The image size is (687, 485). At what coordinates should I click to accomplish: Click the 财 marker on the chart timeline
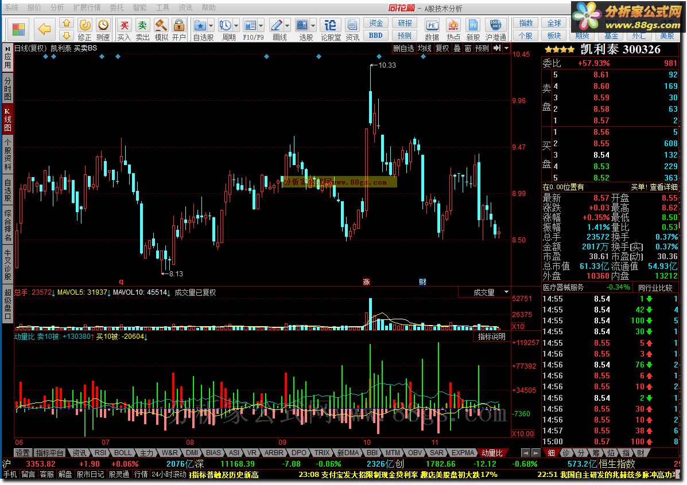422,282
